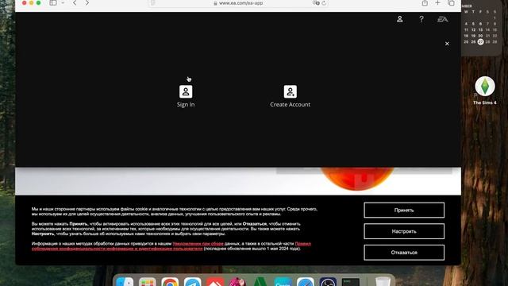508x286 pixels.
Task: Select the highlighted day 27 in calendar widget
Action: click(480, 42)
